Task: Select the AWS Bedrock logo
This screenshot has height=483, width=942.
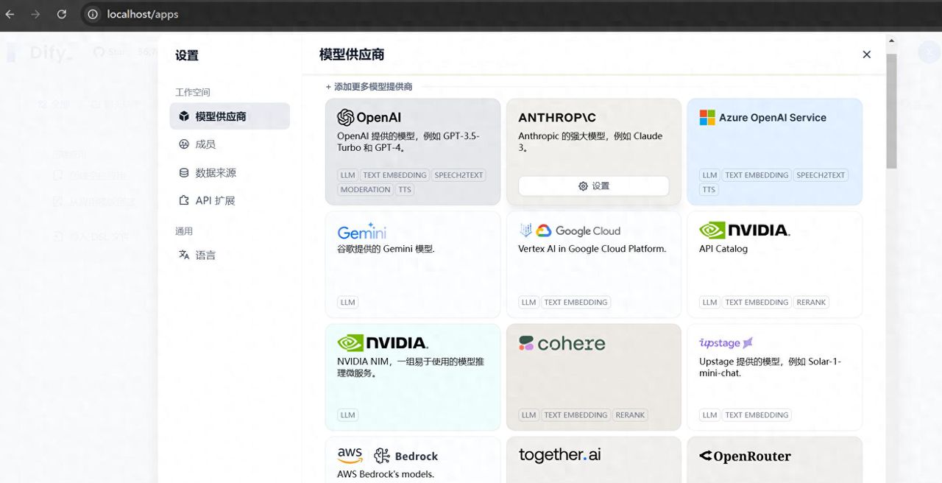Action: [387, 456]
